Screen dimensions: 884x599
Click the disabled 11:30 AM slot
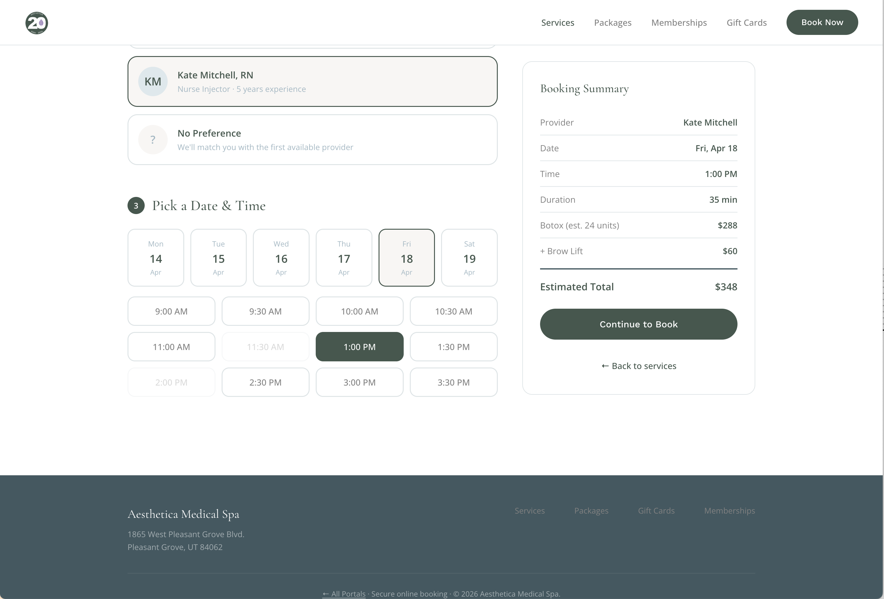point(265,347)
